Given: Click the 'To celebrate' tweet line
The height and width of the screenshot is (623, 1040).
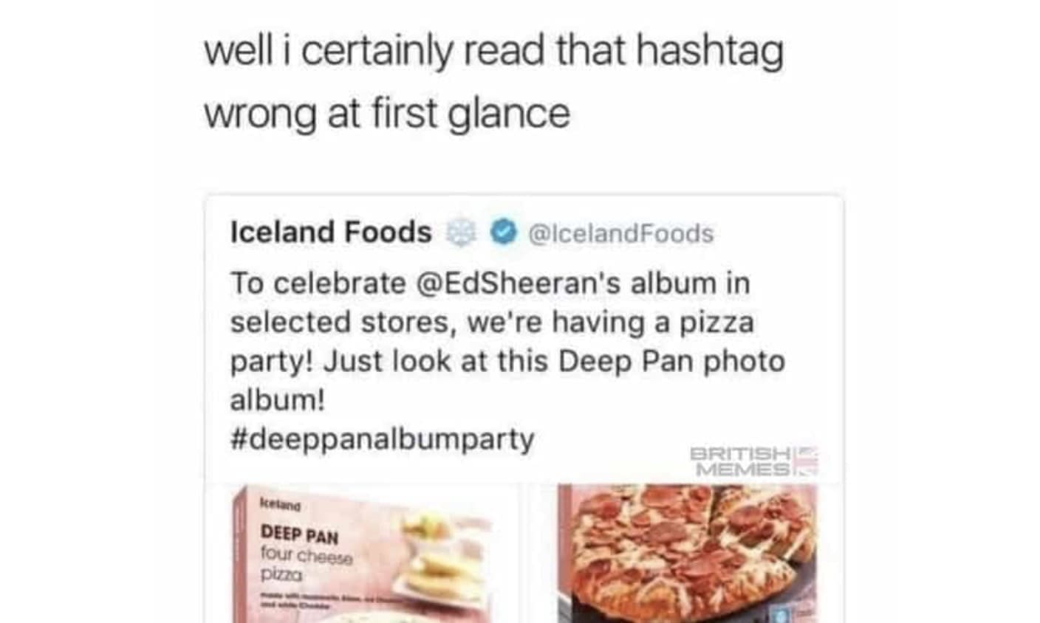Looking at the screenshot, I should tap(490, 283).
